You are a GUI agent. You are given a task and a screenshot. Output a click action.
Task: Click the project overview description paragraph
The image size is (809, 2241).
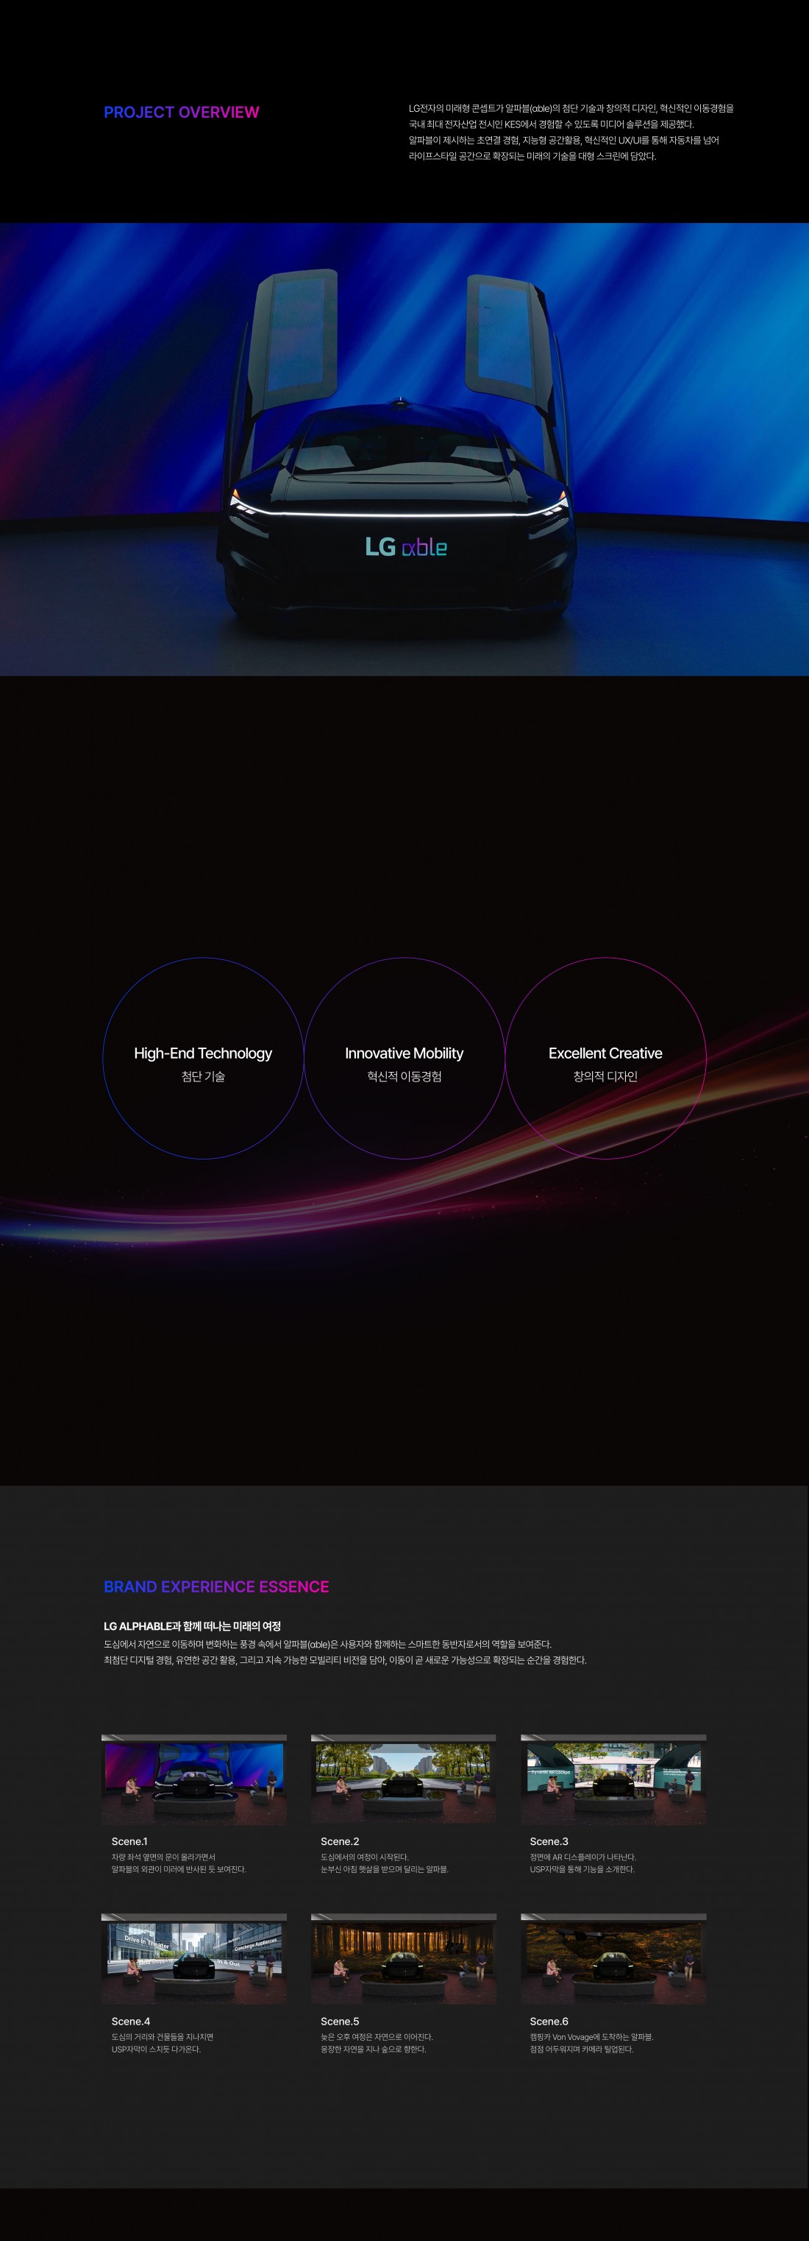tap(571, 133)
